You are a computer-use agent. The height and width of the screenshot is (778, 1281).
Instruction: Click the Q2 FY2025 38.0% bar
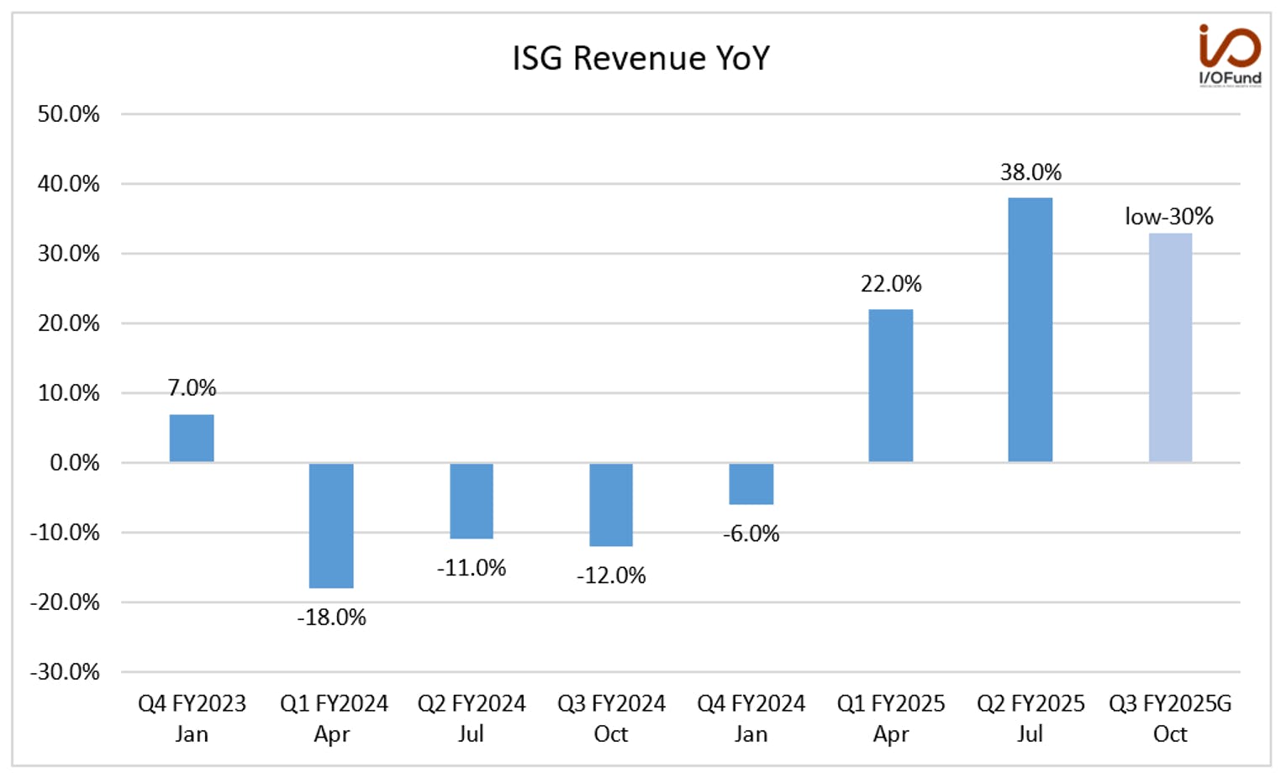pos(1031,329)
